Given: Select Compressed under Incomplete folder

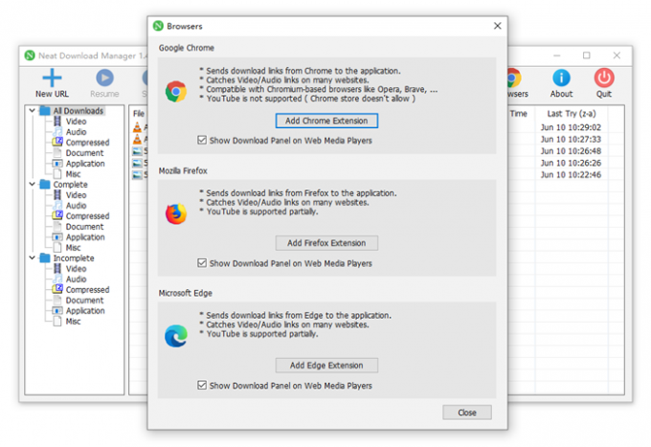Looking at the screenshot, I should (87, 290).
